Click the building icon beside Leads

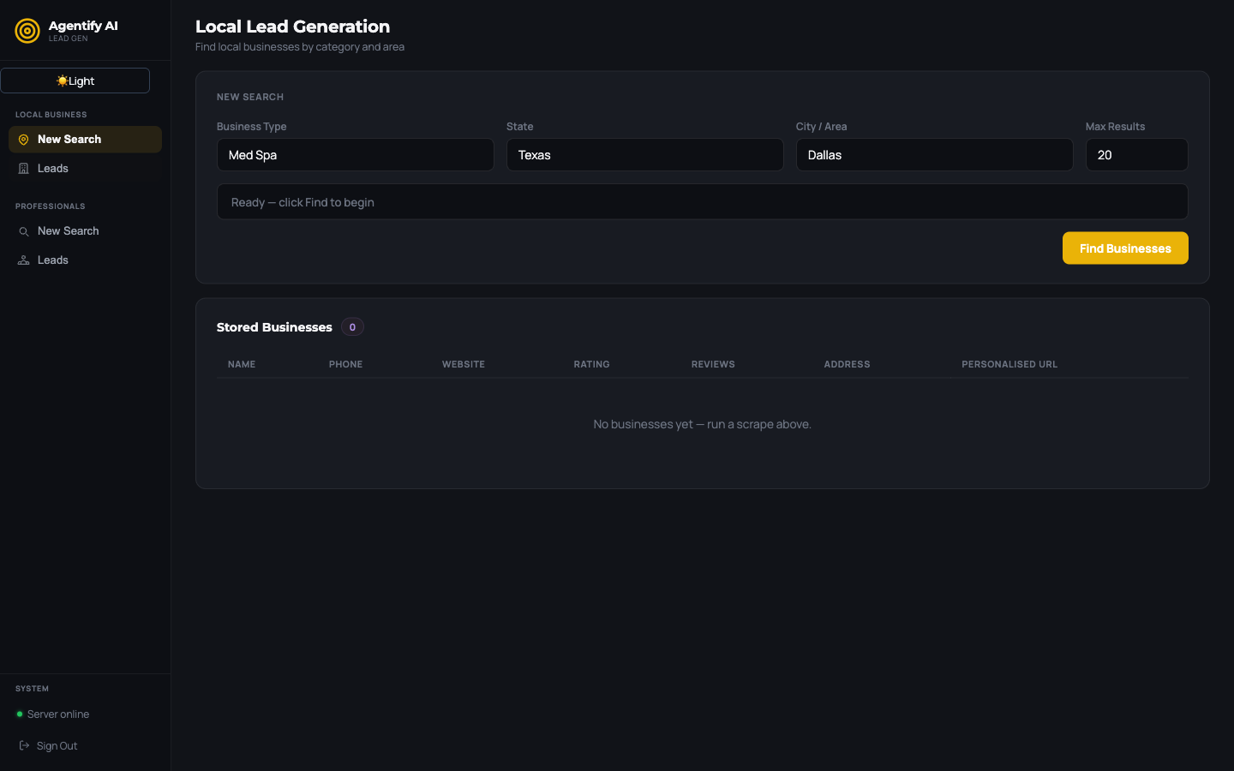tap(23, 168)
